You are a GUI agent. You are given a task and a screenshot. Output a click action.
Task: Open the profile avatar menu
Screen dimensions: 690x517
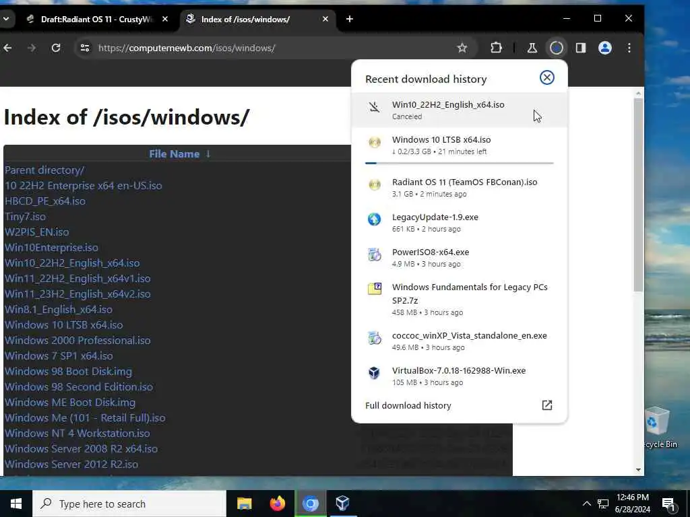click(605, 48)
